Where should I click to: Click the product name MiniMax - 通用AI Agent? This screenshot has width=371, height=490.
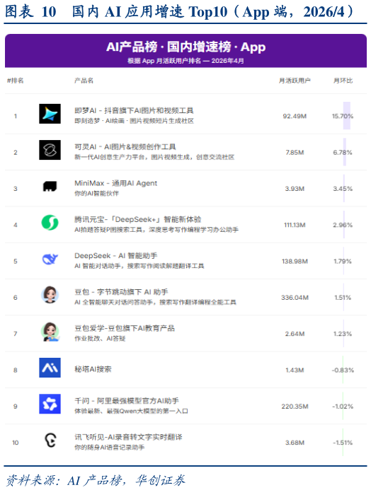point(115,183)
